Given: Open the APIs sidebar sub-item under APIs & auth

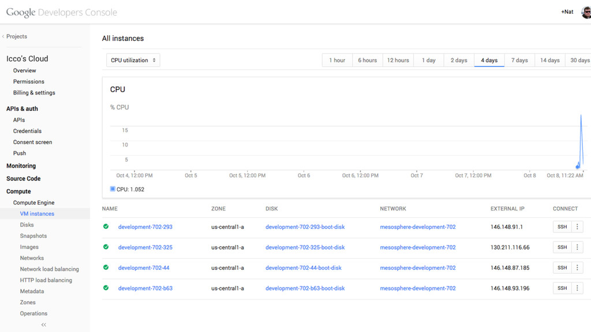Looking at the screenshot, I should (19, 120).
